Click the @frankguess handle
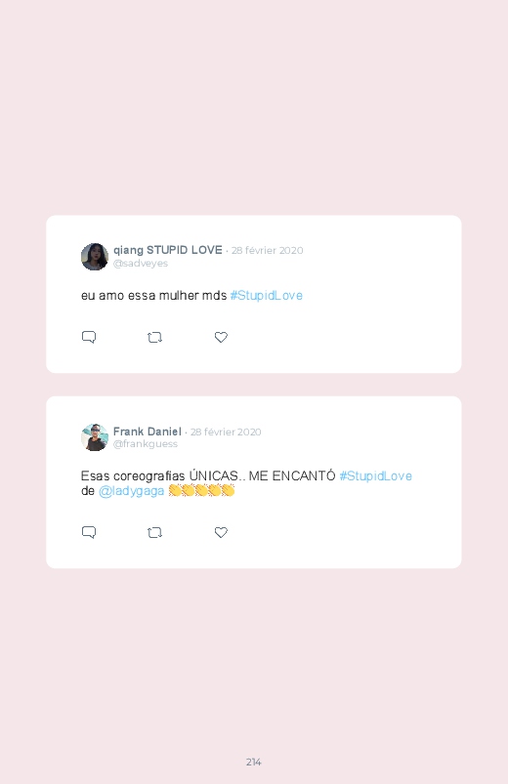Viewport: 508px width, 784px height. pos(146,444)
